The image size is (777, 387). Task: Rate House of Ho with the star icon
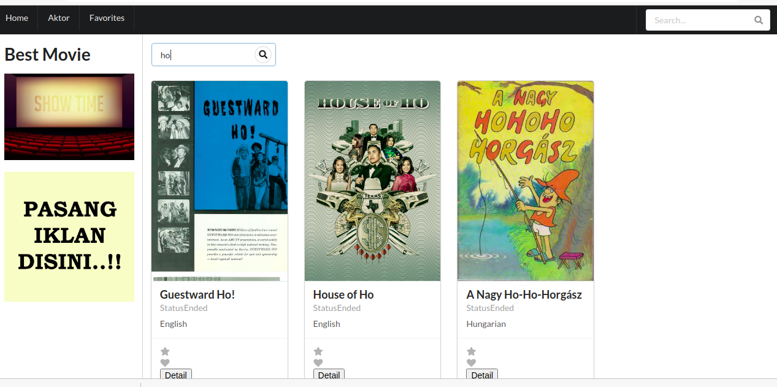(318, 351)
